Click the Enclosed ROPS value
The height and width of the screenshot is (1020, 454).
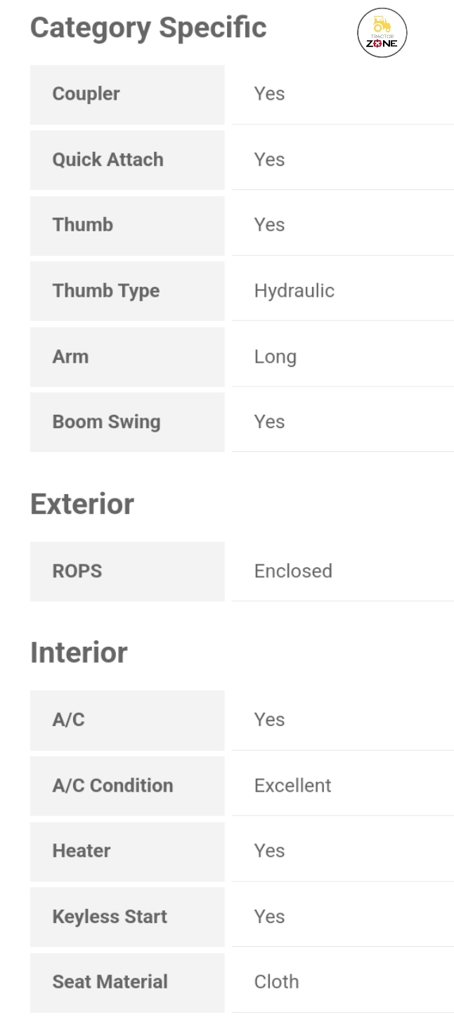pos(293,571)
